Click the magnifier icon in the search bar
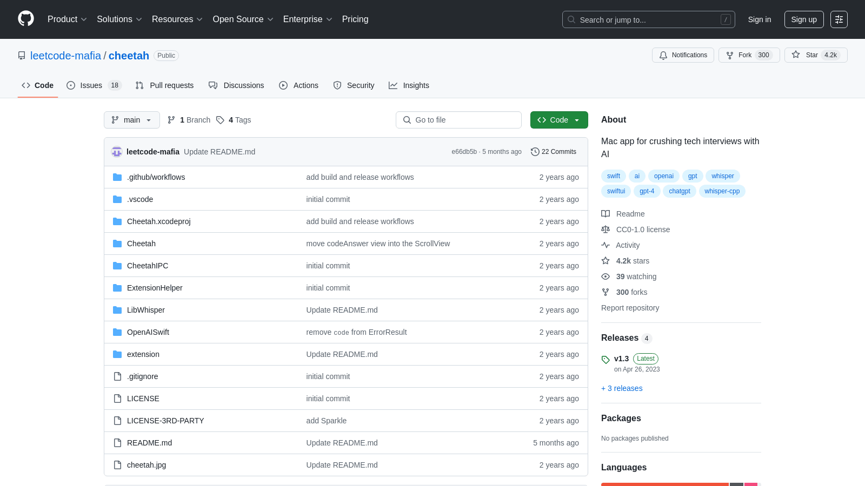Image resolution: width=865 pixels, height=486 pixels. (571, 19)
